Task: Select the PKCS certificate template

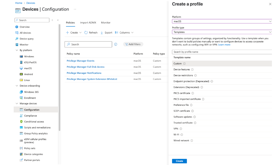Action: point(222,93)
